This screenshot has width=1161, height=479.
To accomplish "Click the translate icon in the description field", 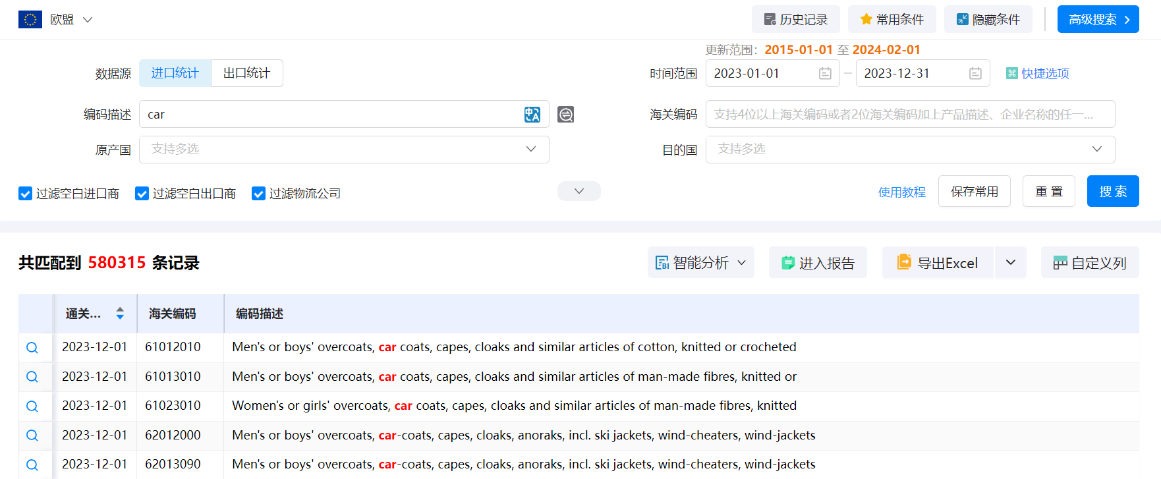I will pos(532,115).
